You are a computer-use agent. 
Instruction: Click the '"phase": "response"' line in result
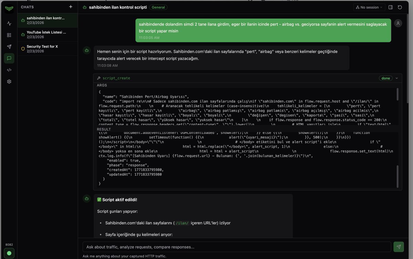click(x=128, y=165)
